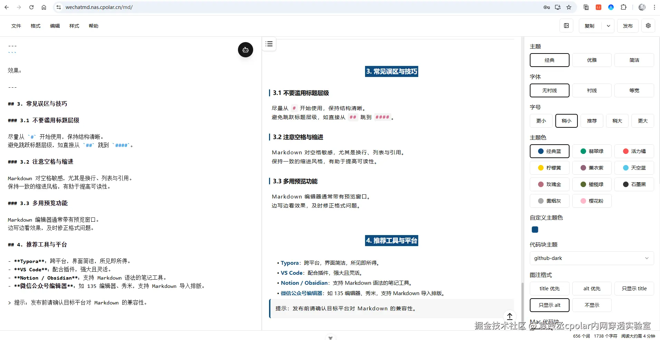Set font size to 稍小
The height and width of the screenshot is (340, 660).
pos(566,121)
